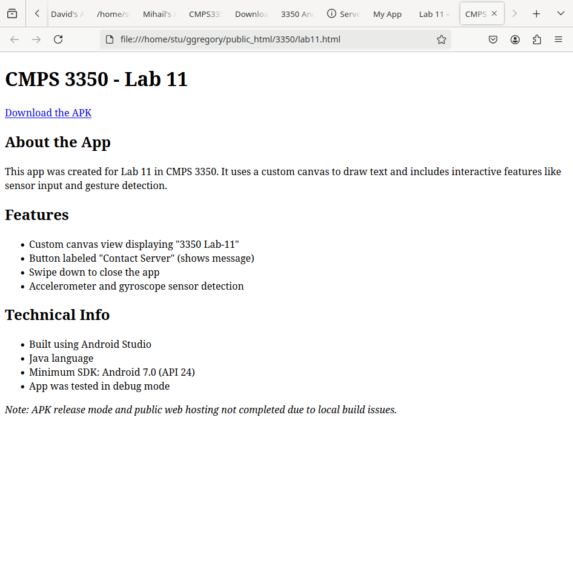
Task: Open the hamburger application menu
Action: click(558, 39)
